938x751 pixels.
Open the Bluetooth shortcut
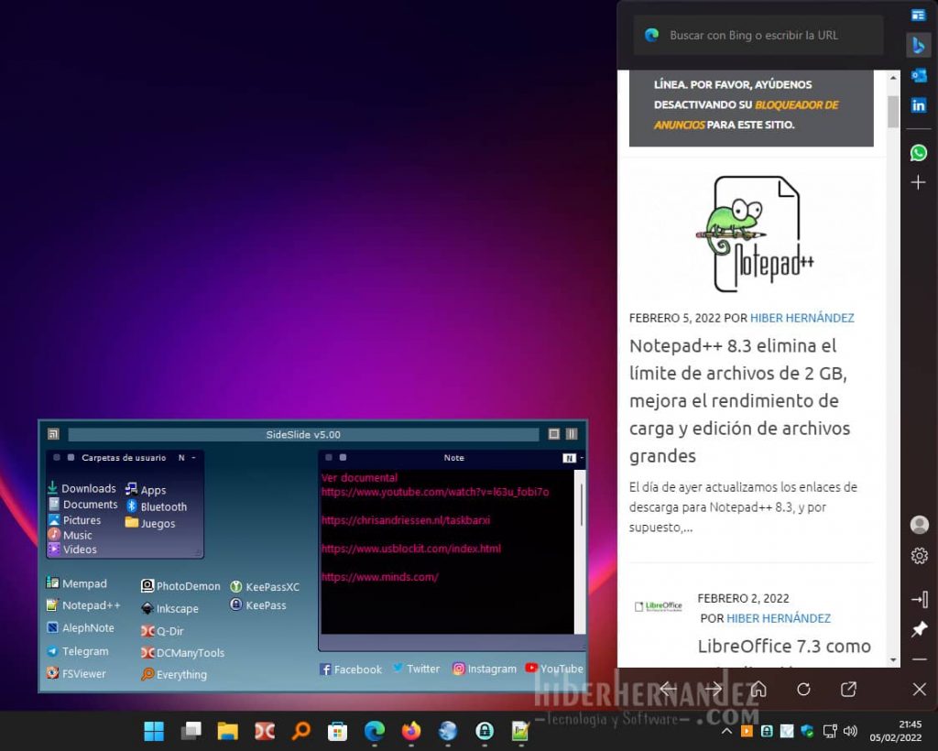coord(156,506)
